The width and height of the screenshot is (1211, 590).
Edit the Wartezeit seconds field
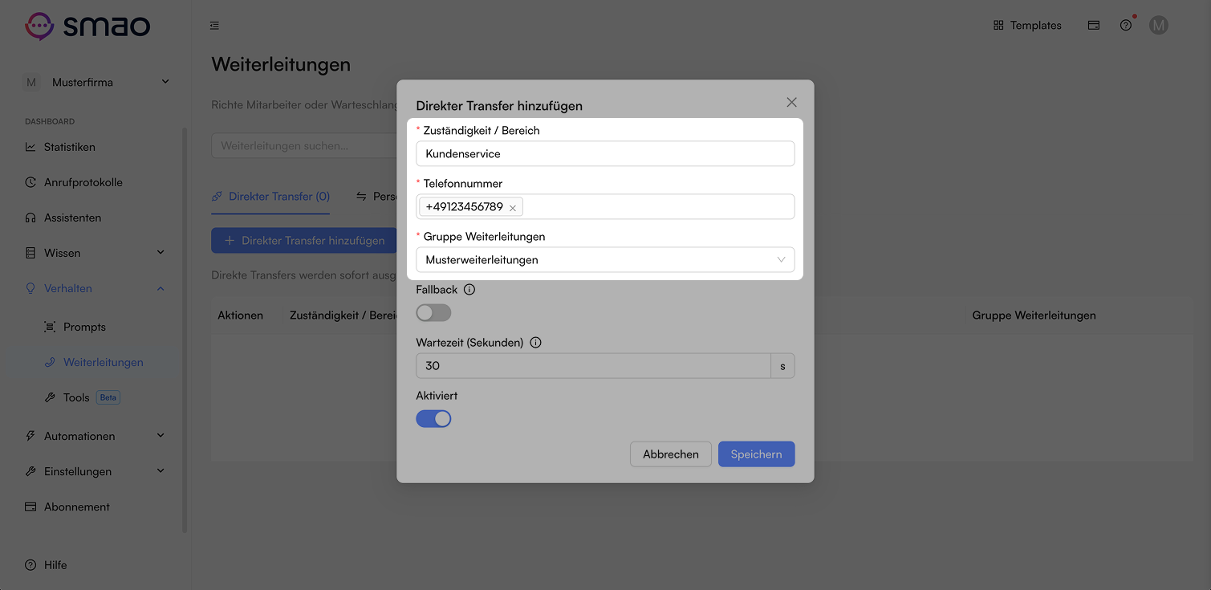[593, 365]
